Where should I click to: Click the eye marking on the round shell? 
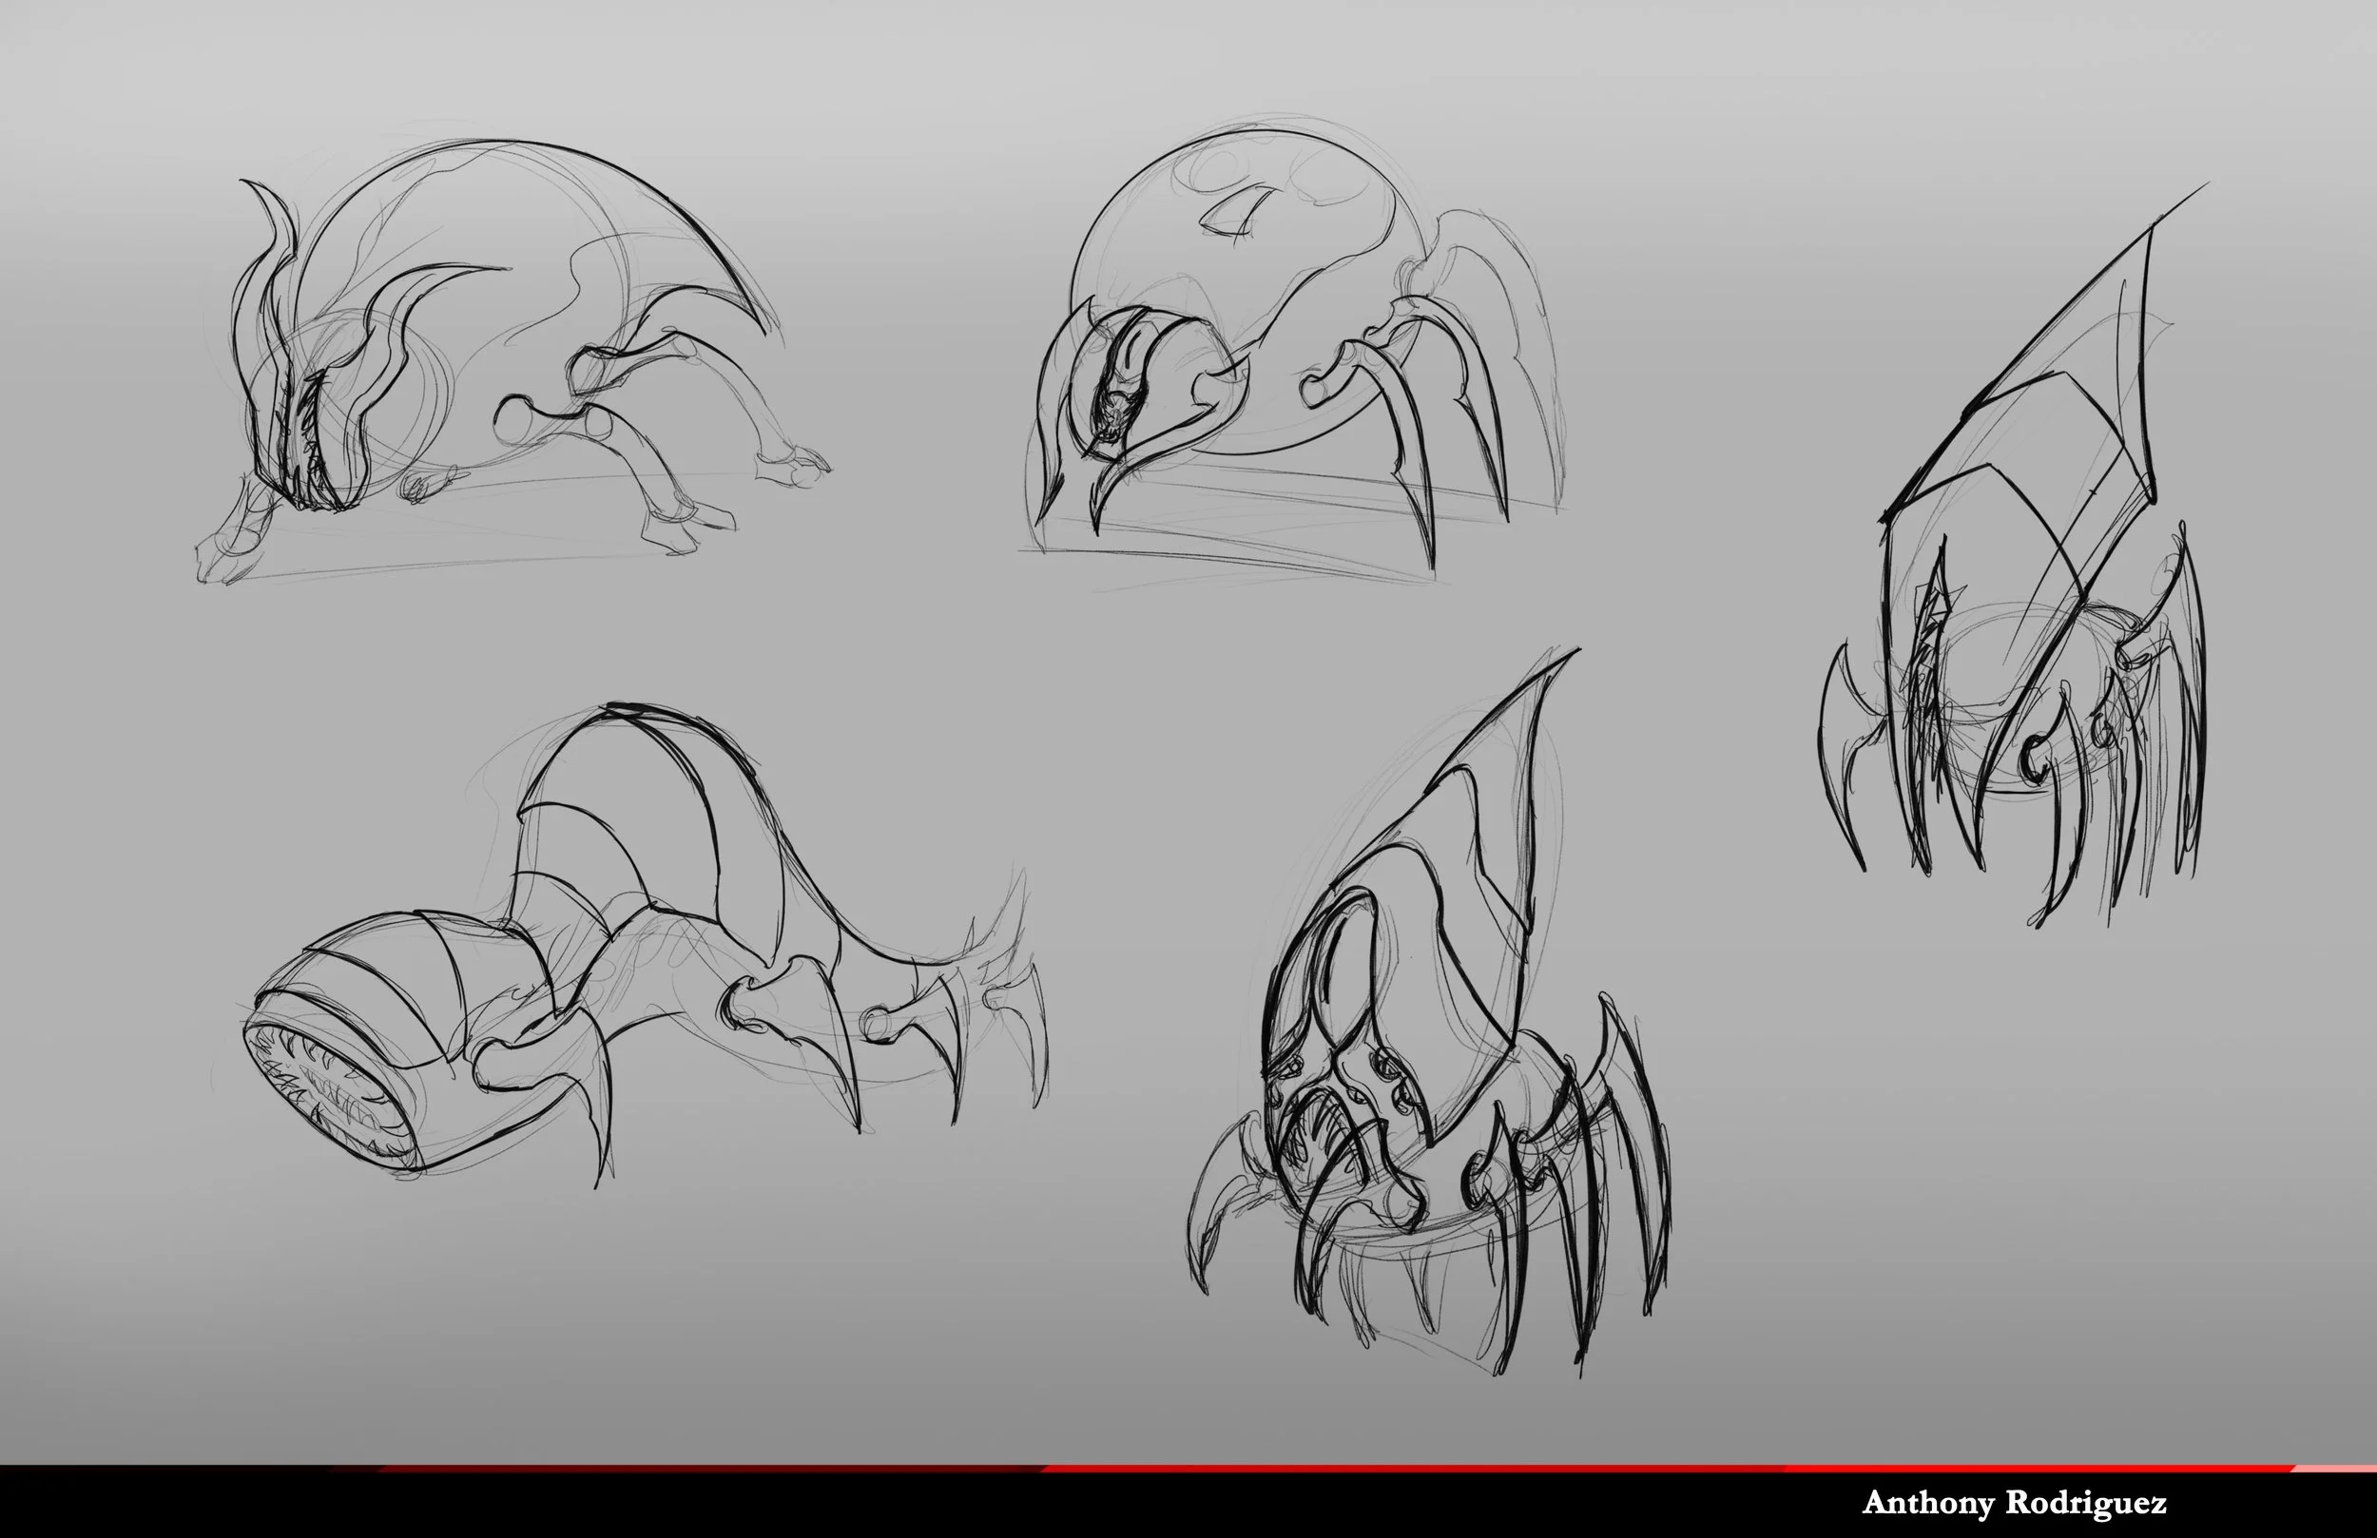tap(1236, 214)
